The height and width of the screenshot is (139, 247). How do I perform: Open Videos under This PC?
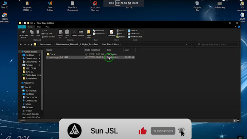tap(29, 111)
